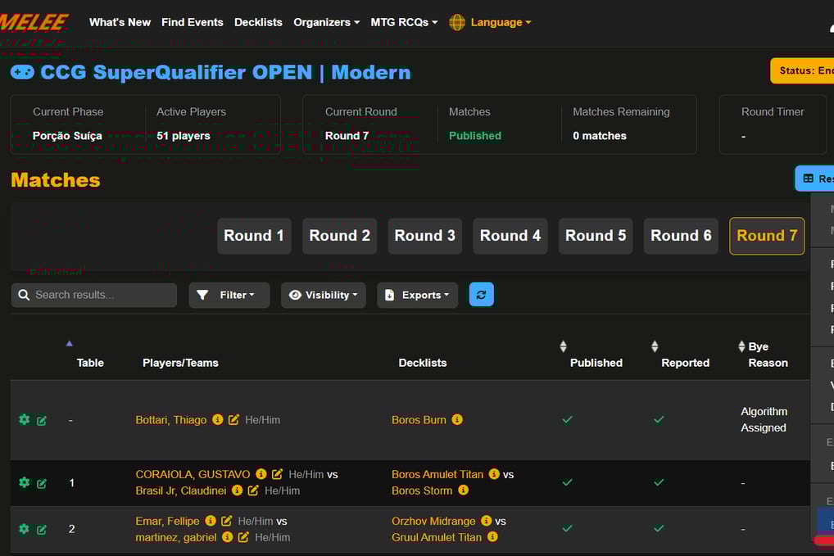Switch to Round 6 tab
The height and width of the screenshot is (556, 834).
click(682, 236)
